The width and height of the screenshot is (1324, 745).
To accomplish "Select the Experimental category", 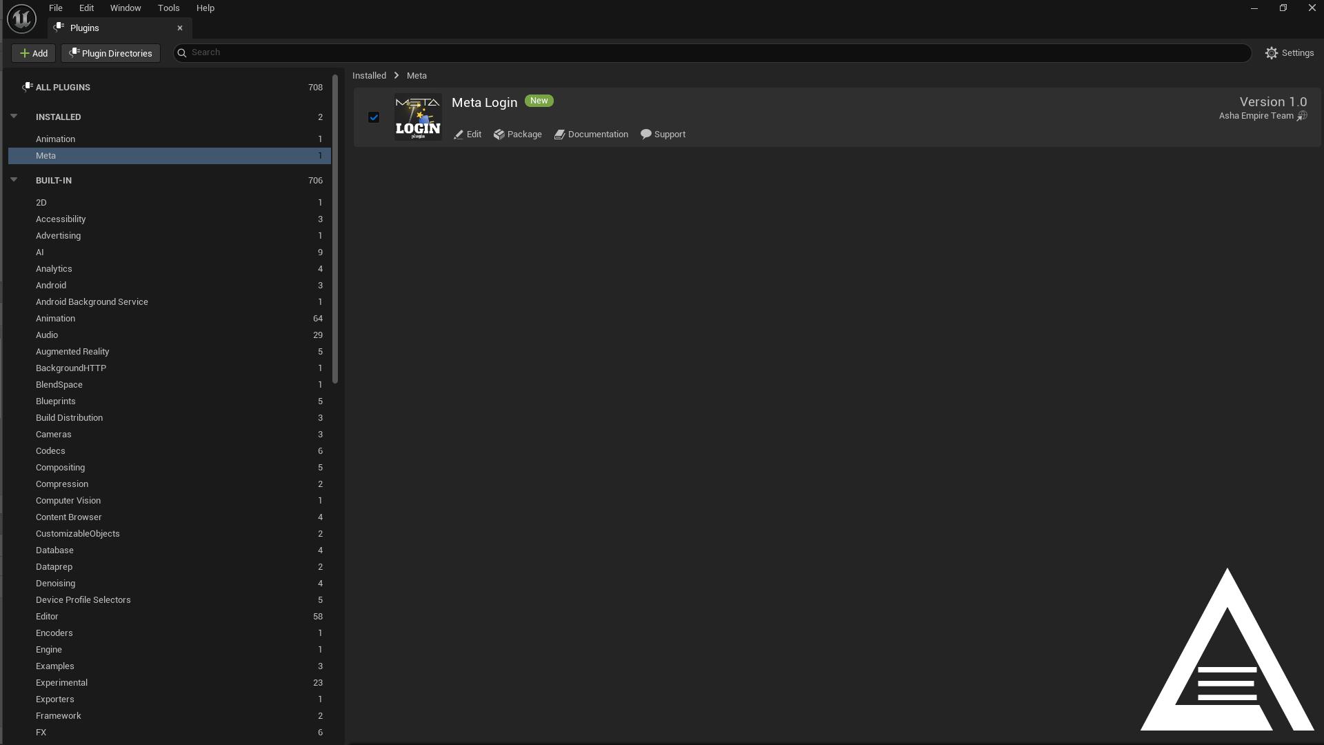I will tap(170, 683).
